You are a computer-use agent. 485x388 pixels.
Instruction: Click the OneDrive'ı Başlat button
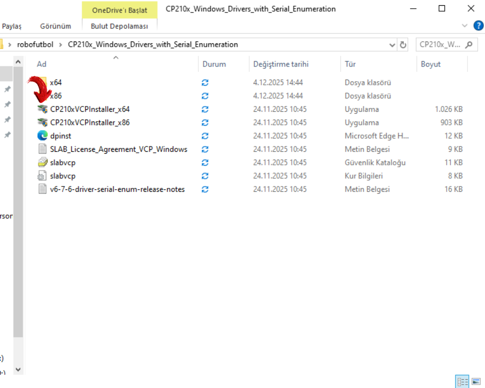[119, 10]
